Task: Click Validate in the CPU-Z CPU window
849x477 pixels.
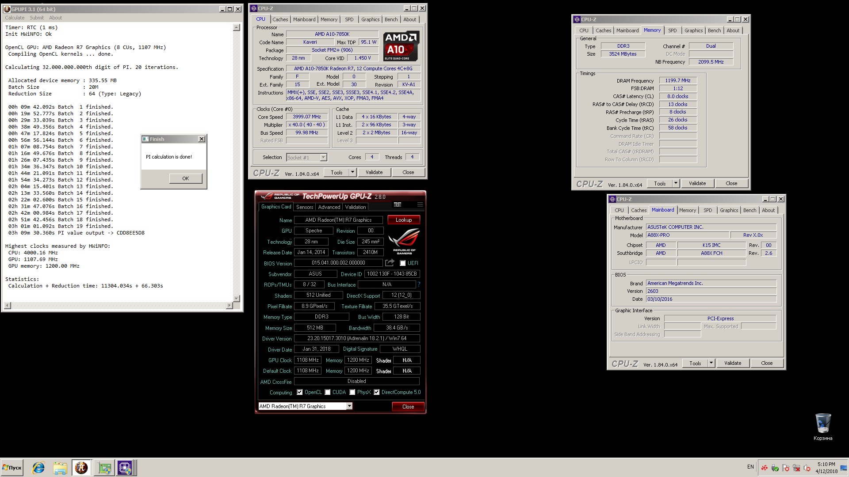Action: point(374,172)
